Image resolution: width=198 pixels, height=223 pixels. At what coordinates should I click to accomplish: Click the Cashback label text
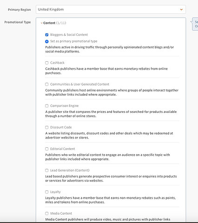(57, 63)
